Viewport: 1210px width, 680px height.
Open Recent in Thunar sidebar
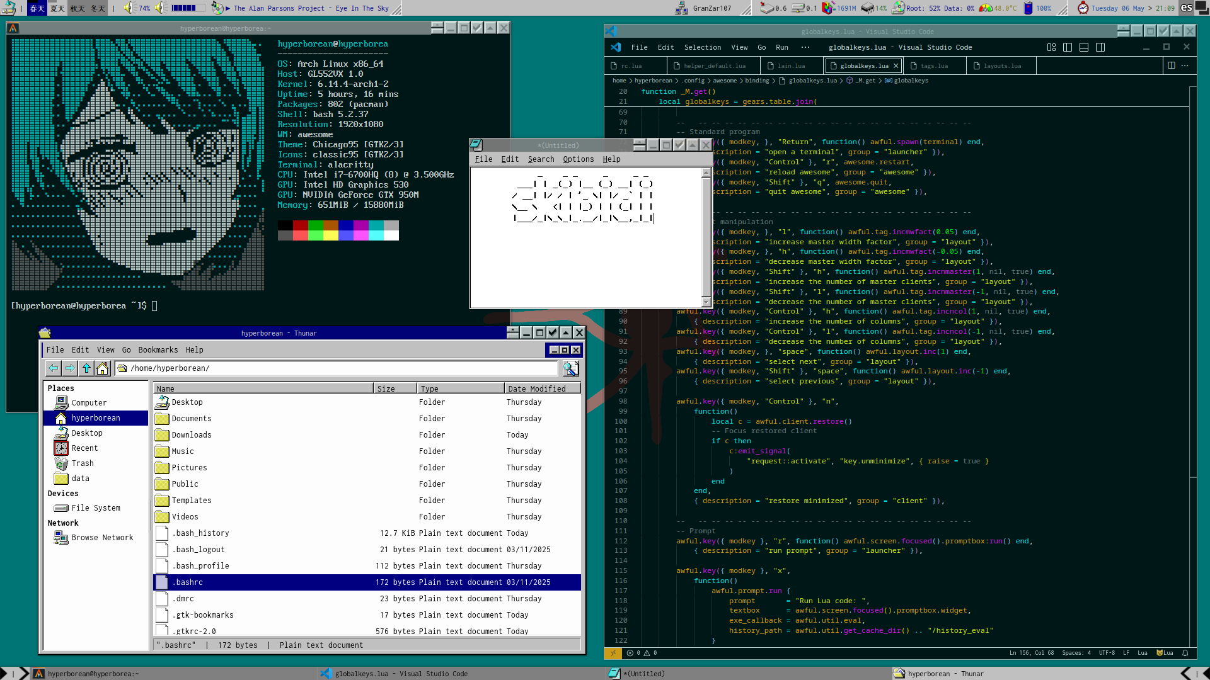coord(96,448)
